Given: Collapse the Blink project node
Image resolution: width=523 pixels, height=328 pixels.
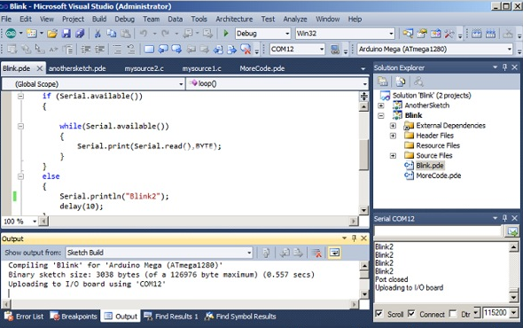Looking at the screenshot, I should point(381,115).
